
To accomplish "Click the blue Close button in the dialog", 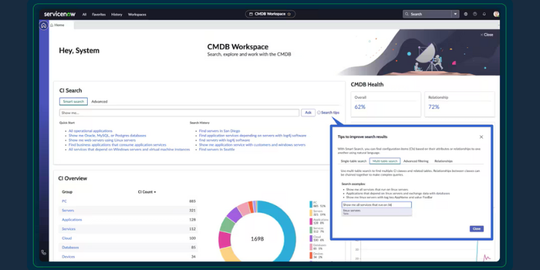I will tap(477, 229).
